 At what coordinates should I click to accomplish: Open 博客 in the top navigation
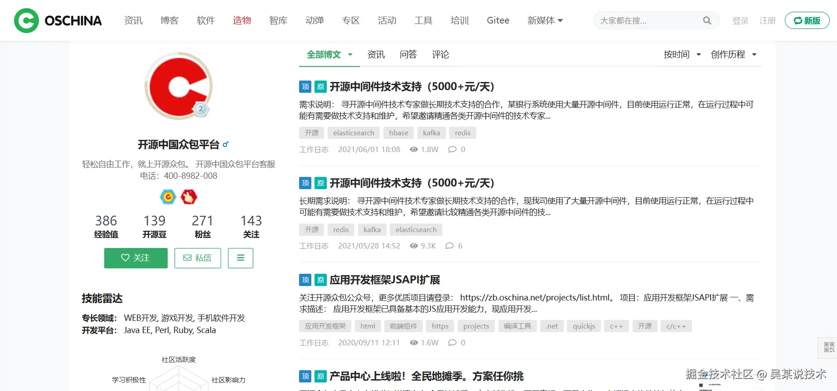point(169,20)
